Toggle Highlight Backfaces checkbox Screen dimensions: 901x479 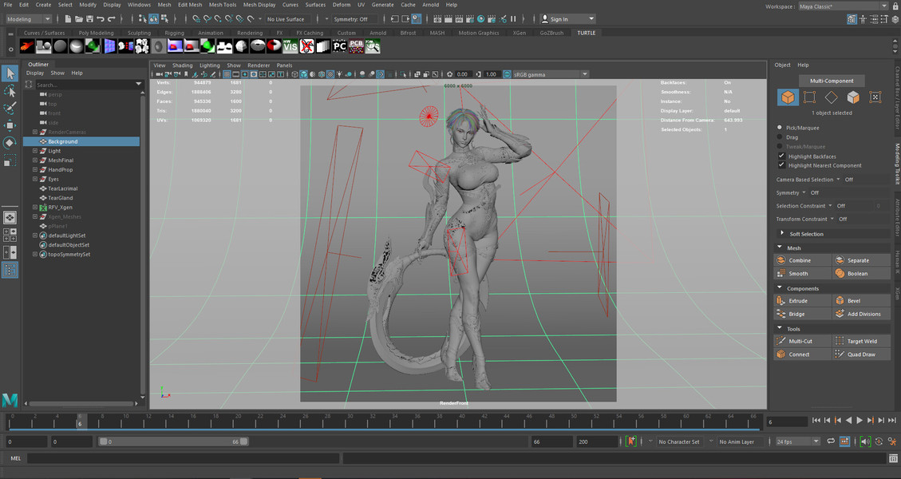click(781, 156)
